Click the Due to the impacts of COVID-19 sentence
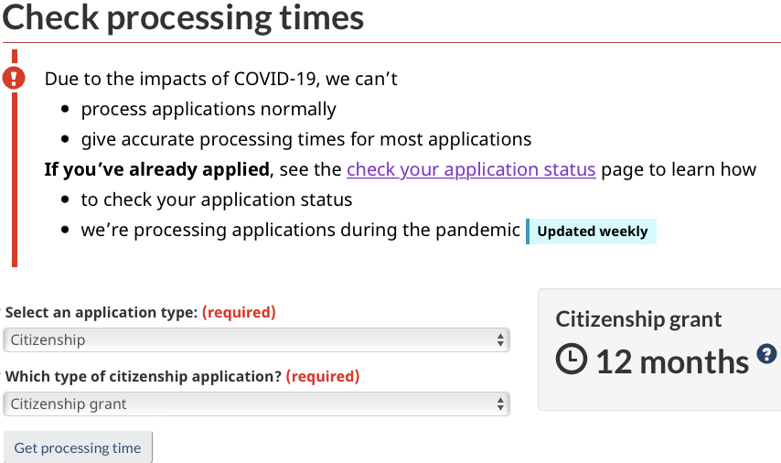Viewport: 781px width, 463px height. (220, 79)
